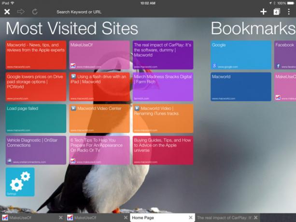Open the tab switcher showing 4
The image size is (296, 222).
[x=276, y=12]
